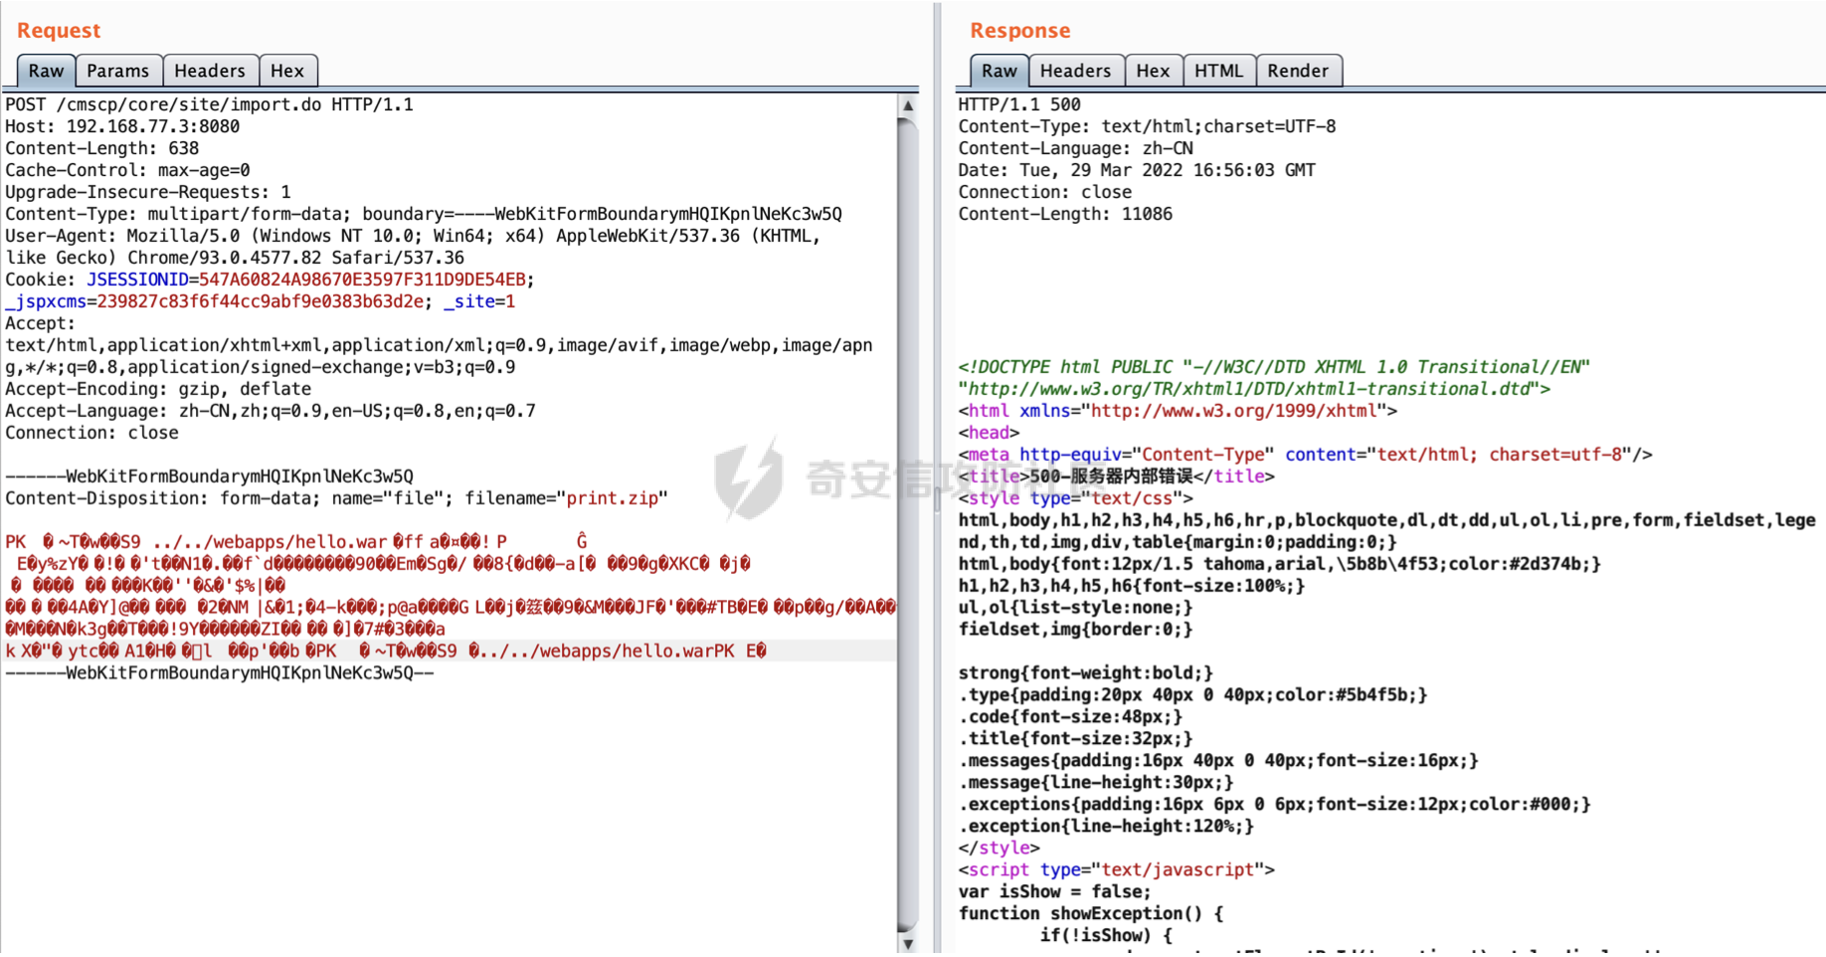Image resolution: width=1826 pixels, height=957 pixels.
Task: Select the Response Raw tab
Action: [1000, 71]
